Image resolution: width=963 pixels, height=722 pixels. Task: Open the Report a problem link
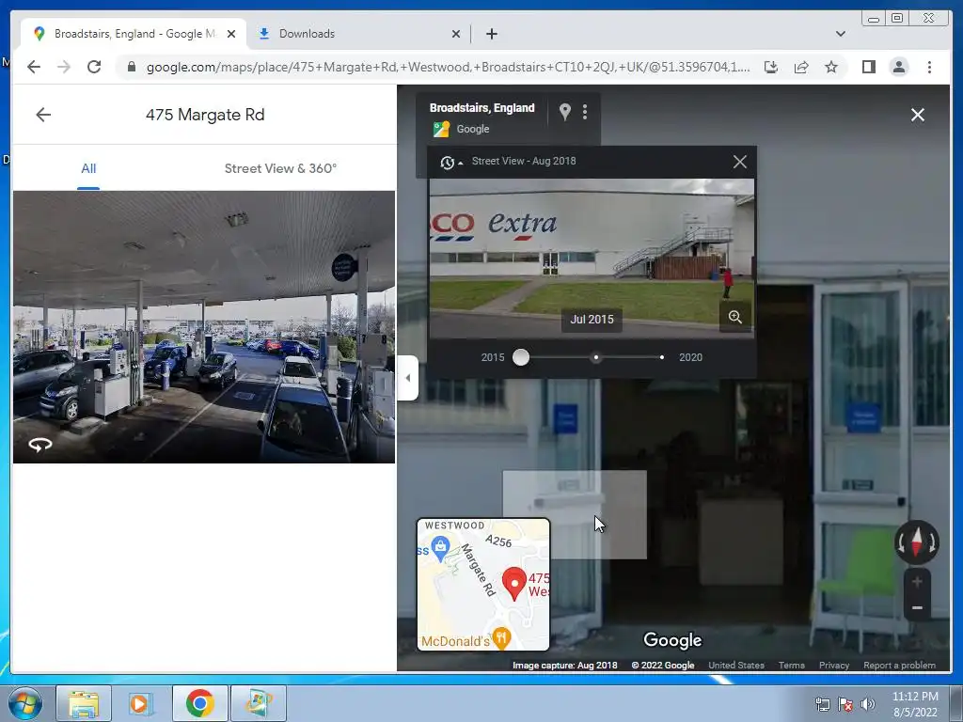coord(899,665)
